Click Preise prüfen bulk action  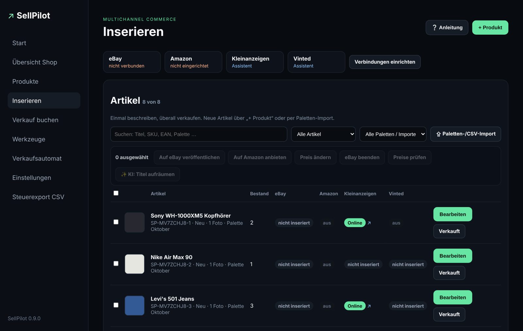coord(410,157)
